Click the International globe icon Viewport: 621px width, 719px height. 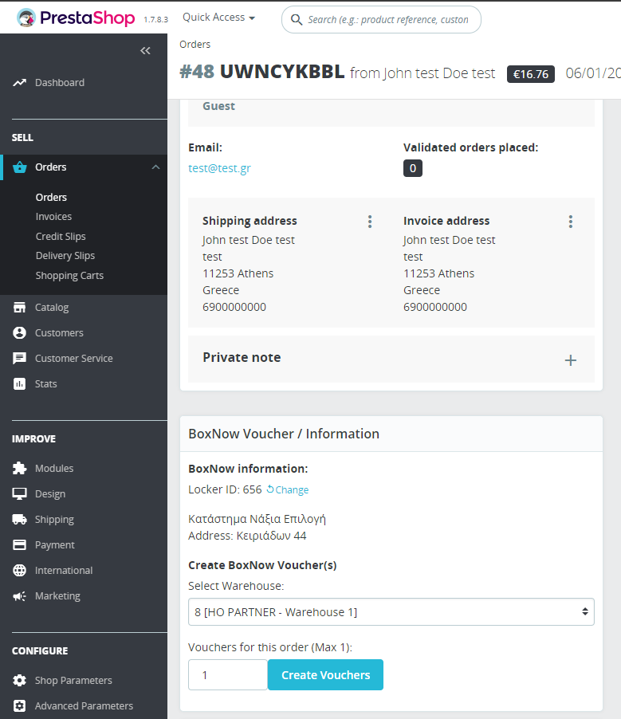(20, 571)
